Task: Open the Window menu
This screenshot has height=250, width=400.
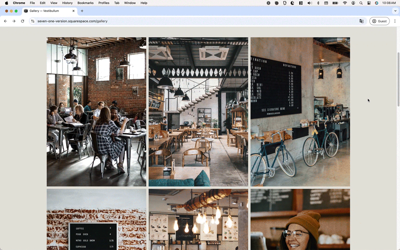Action: 130,3
